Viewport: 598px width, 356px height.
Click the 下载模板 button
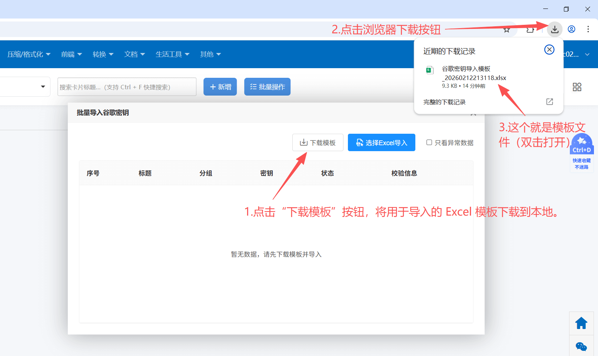point(318,142)
